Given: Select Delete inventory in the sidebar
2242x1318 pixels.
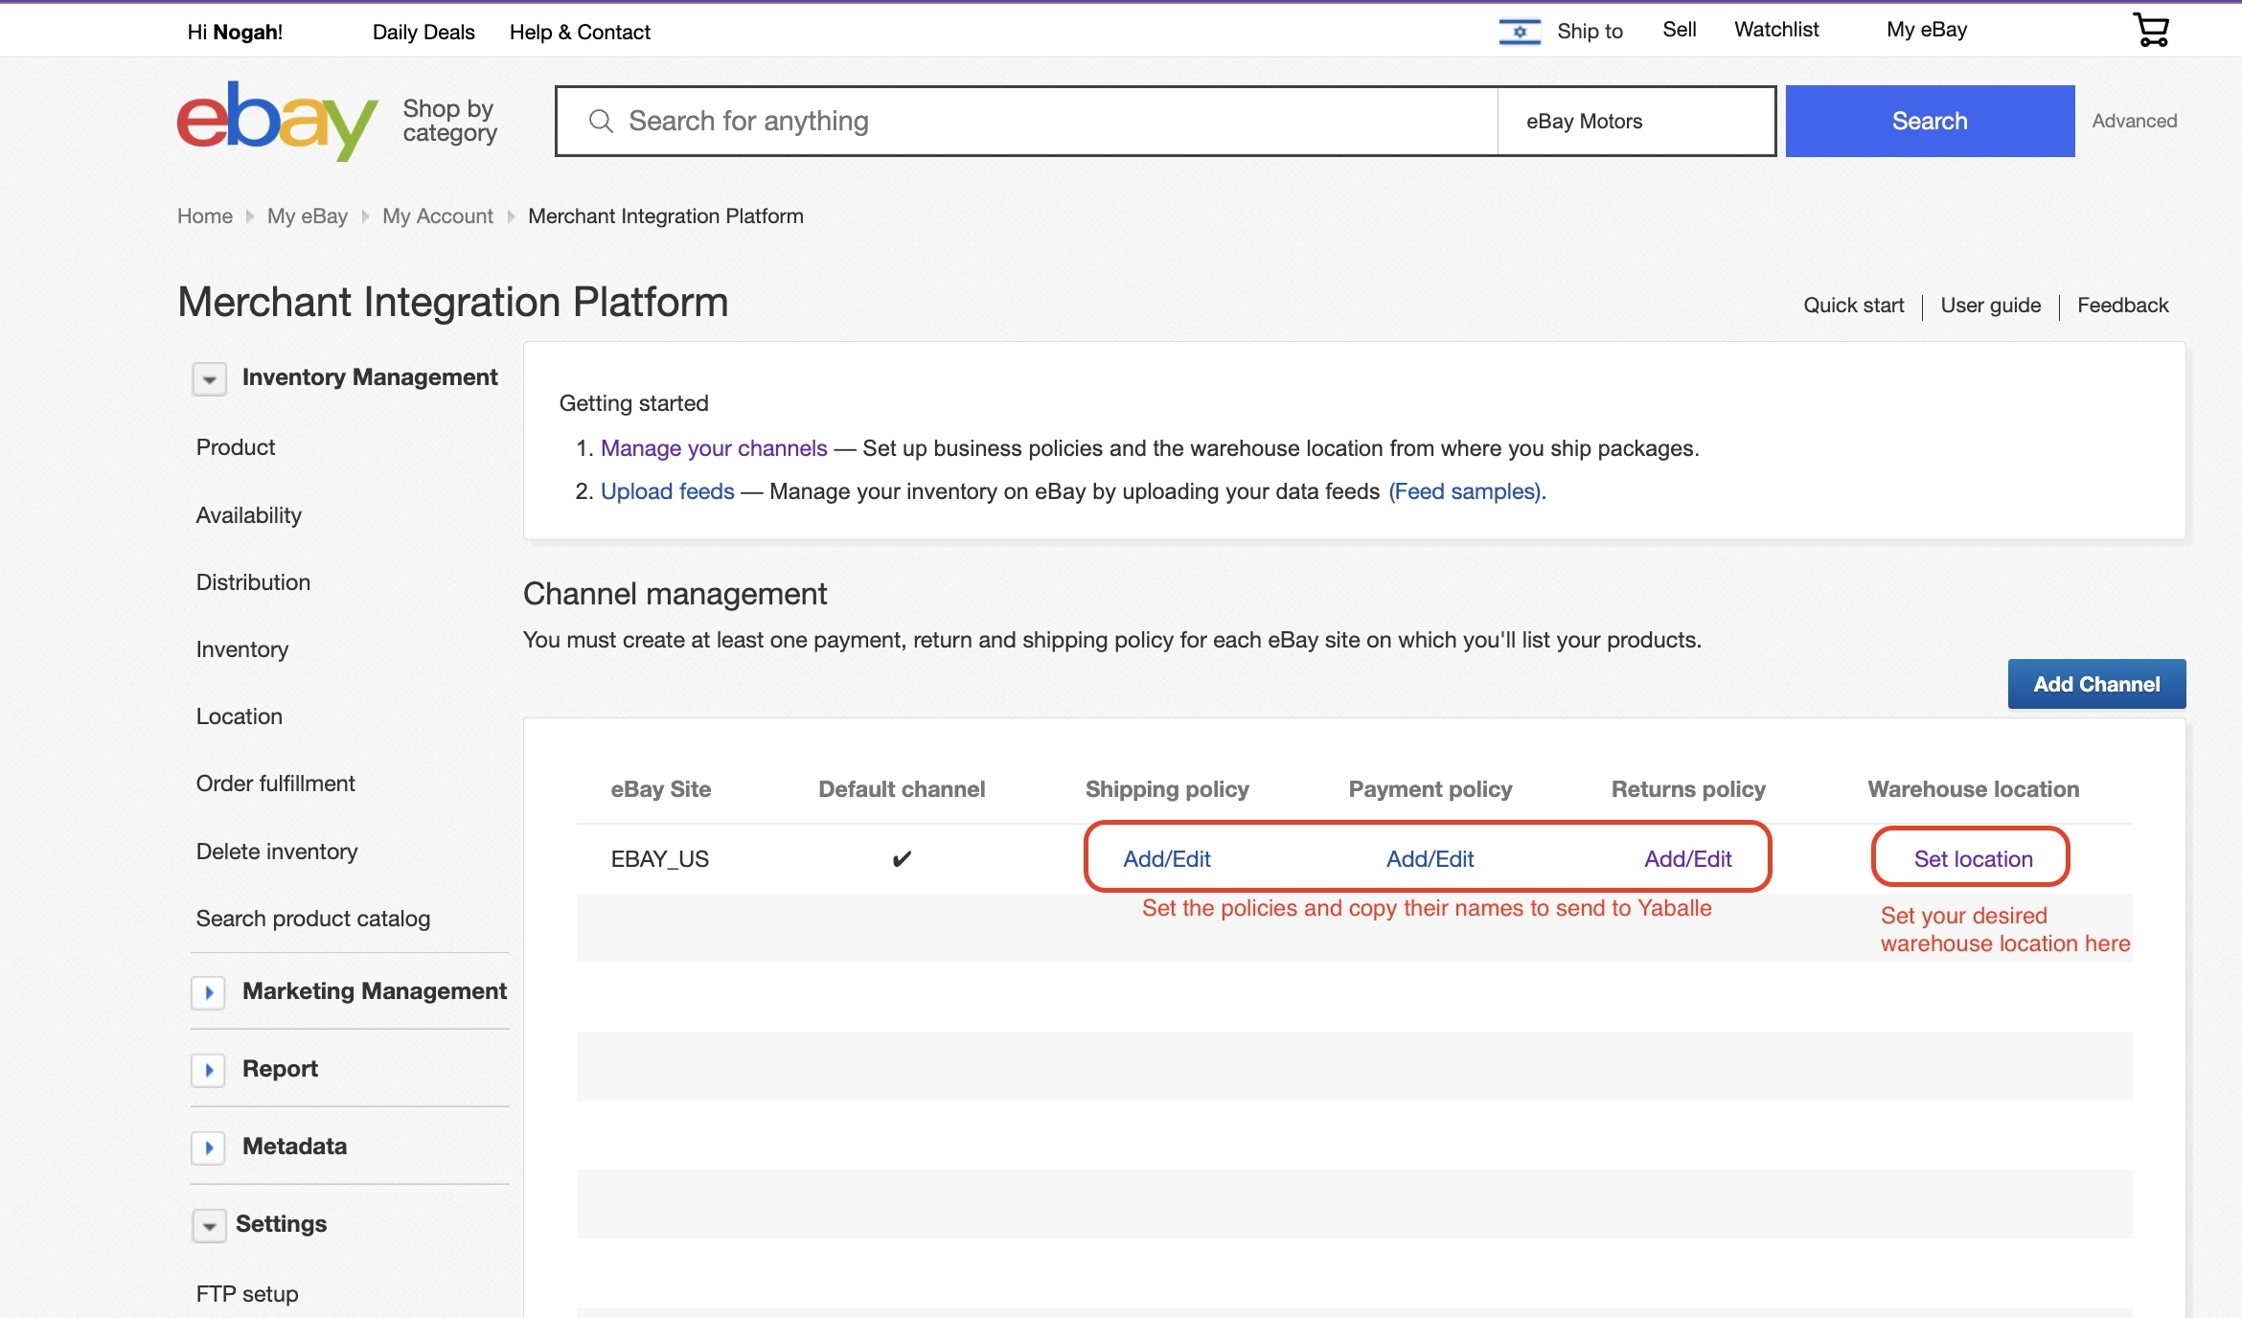Looking at the screenshot, I should tap(277, 852).
